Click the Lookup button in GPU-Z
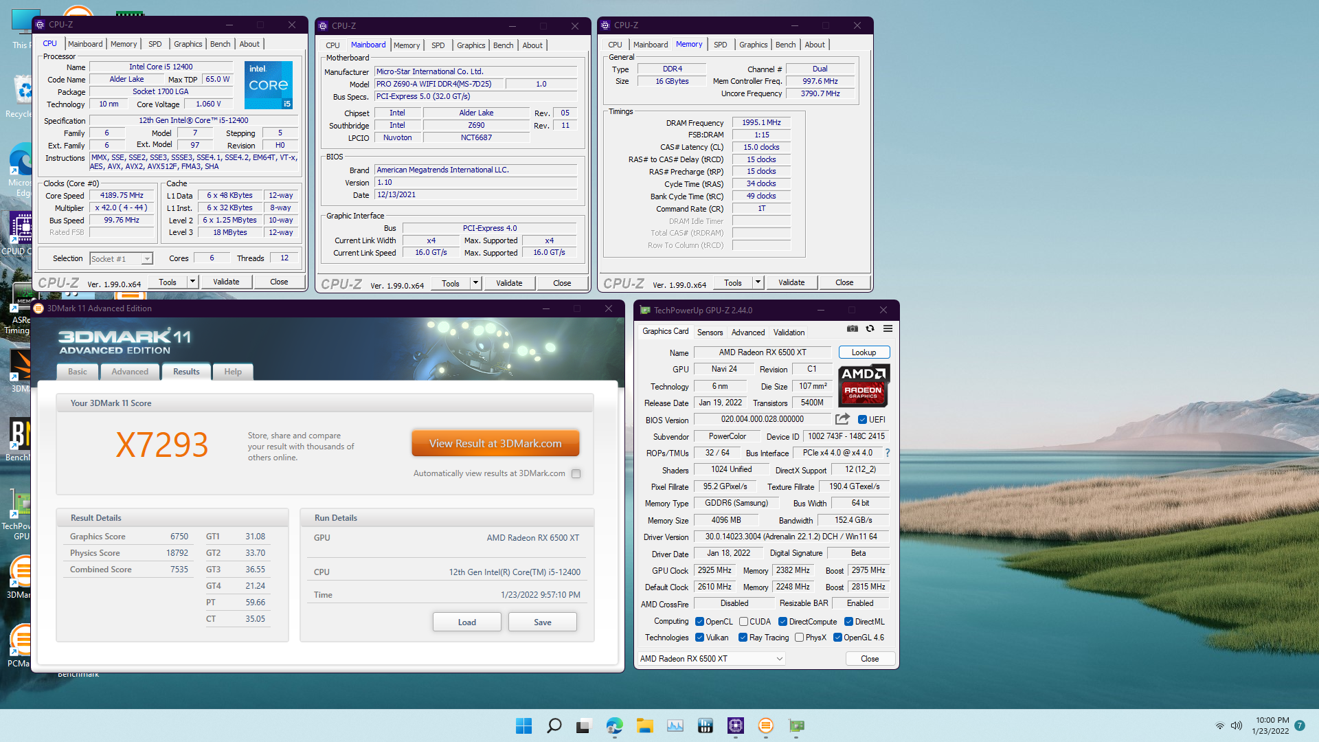The image size is (1319, 742). [x=864, y=352]
